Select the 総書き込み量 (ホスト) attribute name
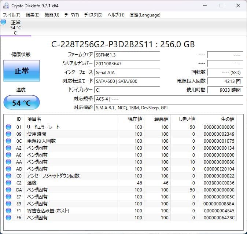Viewport: 247px width, 234px height. pos(48,211)
